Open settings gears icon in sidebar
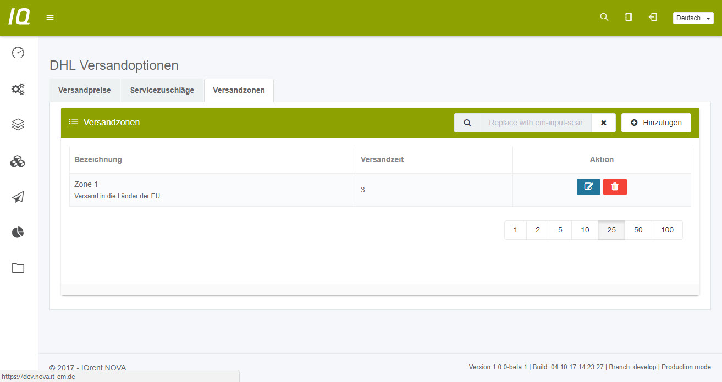The image size is (722, 382). click(18, 89)
